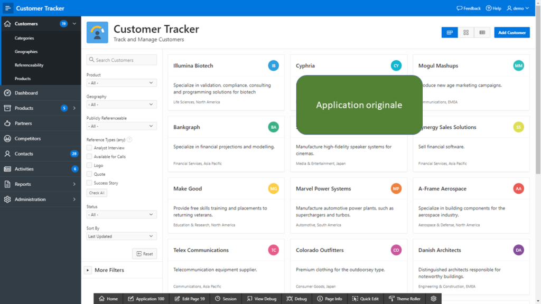Screen dimensions: 541x304
Task: Check the Logo checkbox
Action: click(89, 165)
